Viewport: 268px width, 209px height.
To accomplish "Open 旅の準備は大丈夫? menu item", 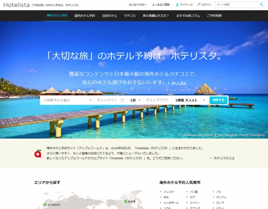I will (x=156, y=16).
